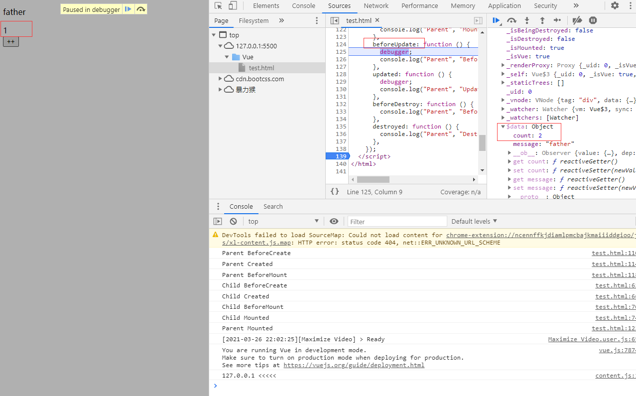Collapse the 127.0.0.1:5500 tree node
This screenshot has width=636, height=396.
click(x=221, y=46)
